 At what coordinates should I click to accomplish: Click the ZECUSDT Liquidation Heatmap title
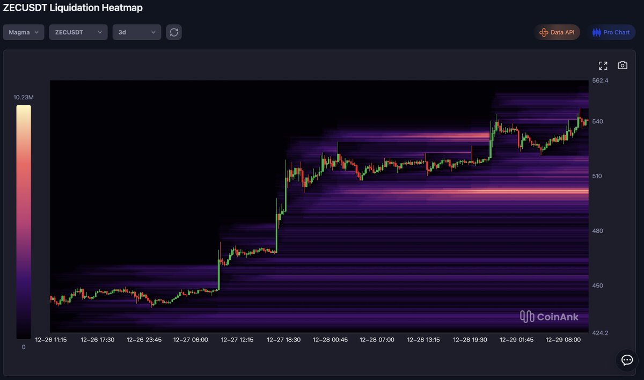(73, 8)
